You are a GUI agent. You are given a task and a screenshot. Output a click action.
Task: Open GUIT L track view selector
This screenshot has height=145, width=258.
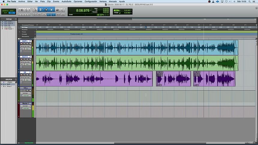(26, 46)
